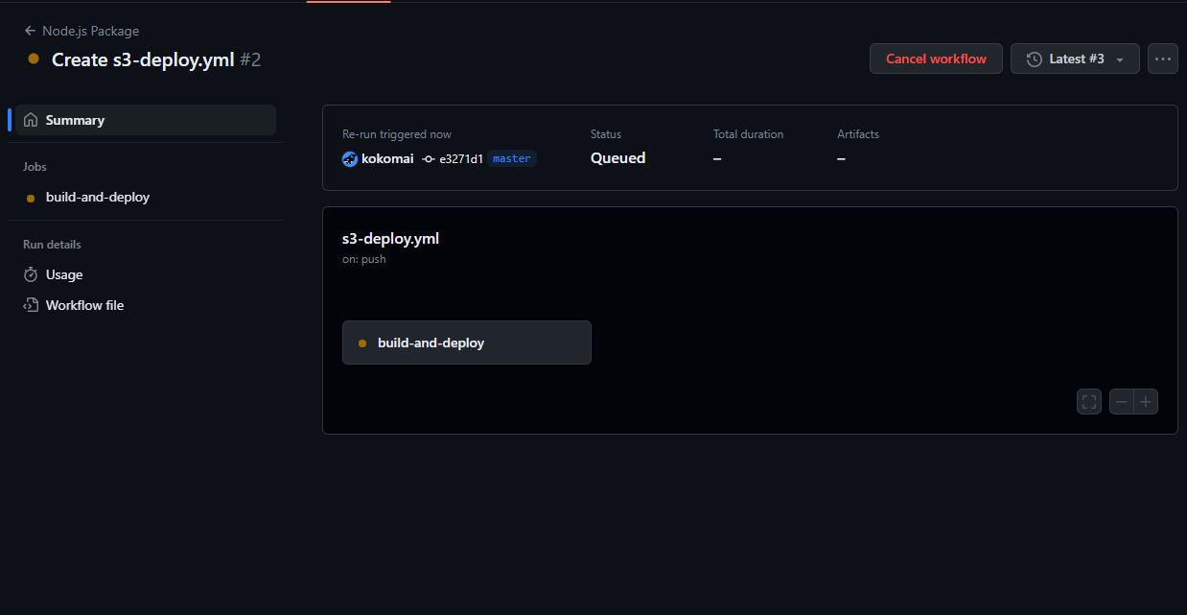This screenshot has width=1187, height=615.
Task: Select the Summary sidebar item
Action: tap(146, 120)
